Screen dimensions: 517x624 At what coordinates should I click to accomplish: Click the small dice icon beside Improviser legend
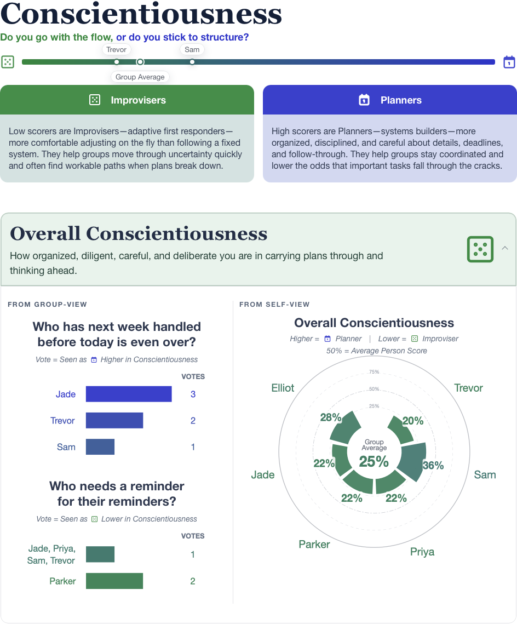click(415, 339)
